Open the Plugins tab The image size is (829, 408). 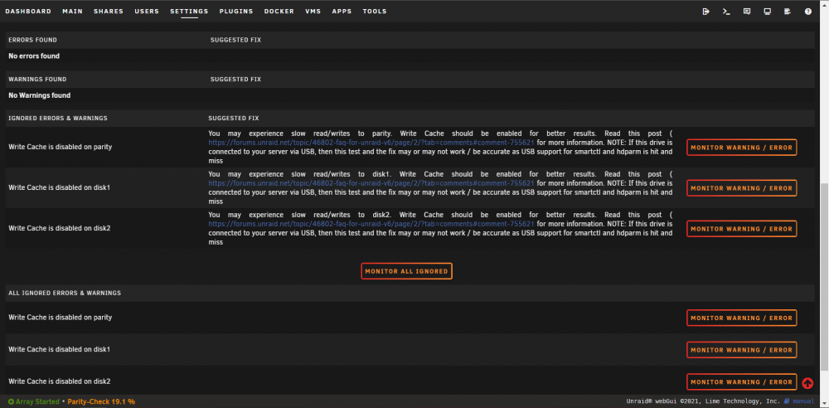[x=236, y=11]
